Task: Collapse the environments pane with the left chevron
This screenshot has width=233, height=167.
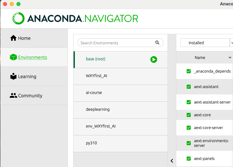Action: 172,161
